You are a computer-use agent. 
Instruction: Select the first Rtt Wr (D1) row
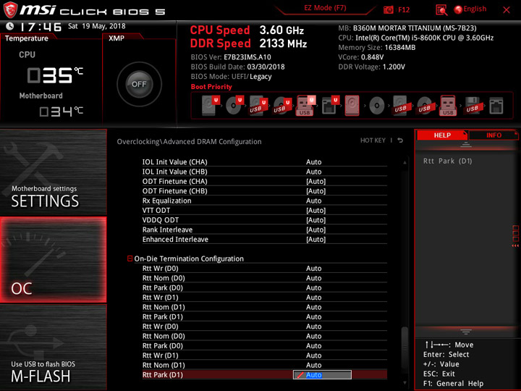tap(265, 298)
